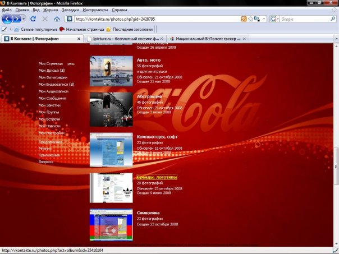Viewport: 339px width, 254px height.
Task: Click the Авто, мото album thumbnail
Action: (111, 71)
